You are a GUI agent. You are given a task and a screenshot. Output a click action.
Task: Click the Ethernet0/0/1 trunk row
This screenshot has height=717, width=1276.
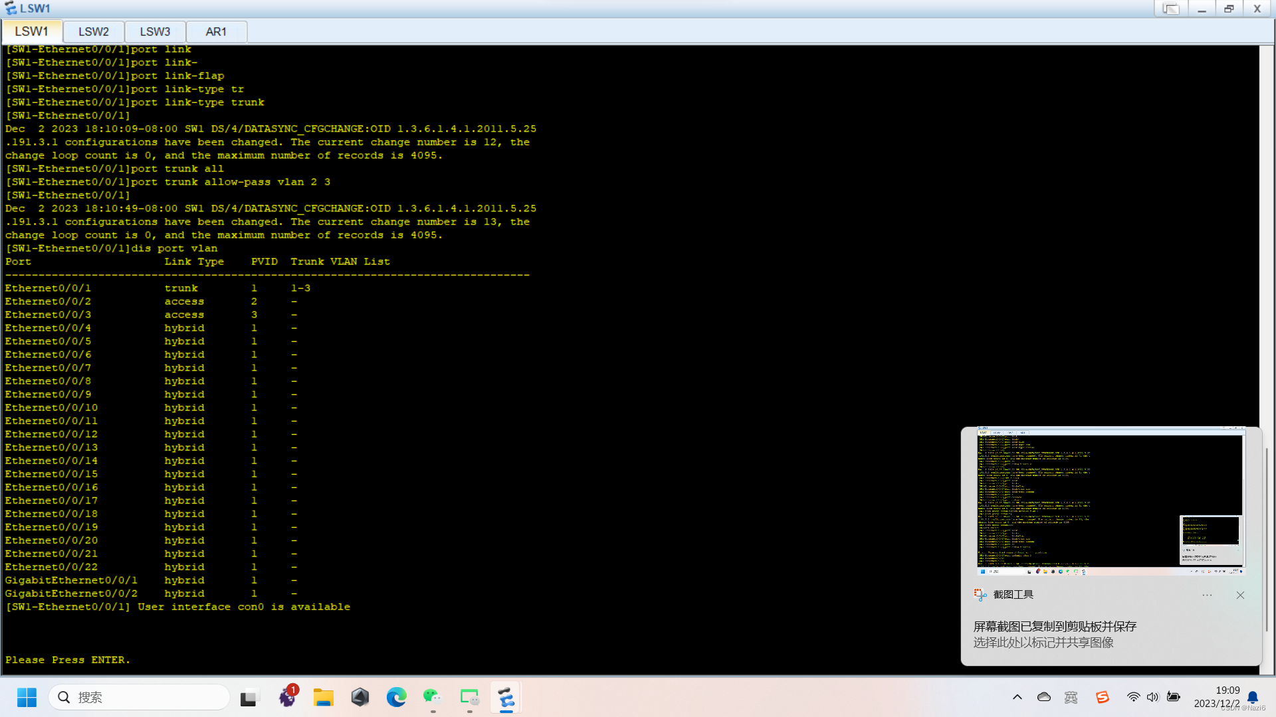[158, 288]
